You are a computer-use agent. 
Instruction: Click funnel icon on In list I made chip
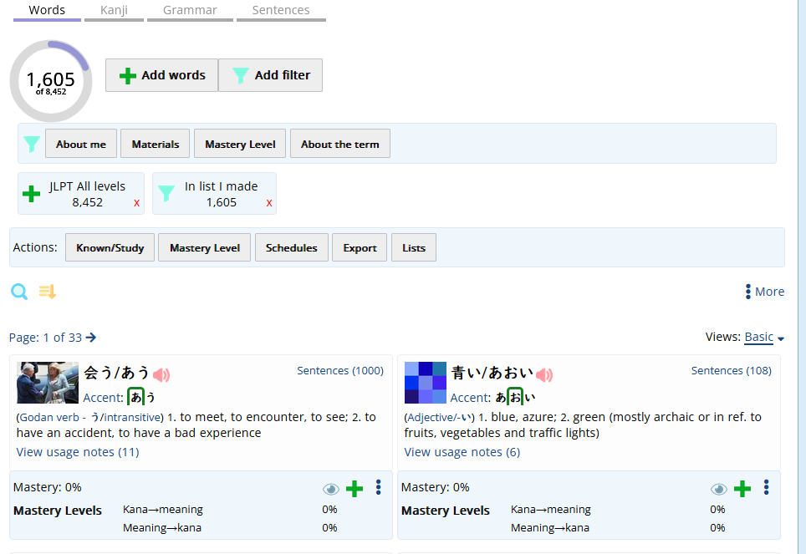click(166, 193)
